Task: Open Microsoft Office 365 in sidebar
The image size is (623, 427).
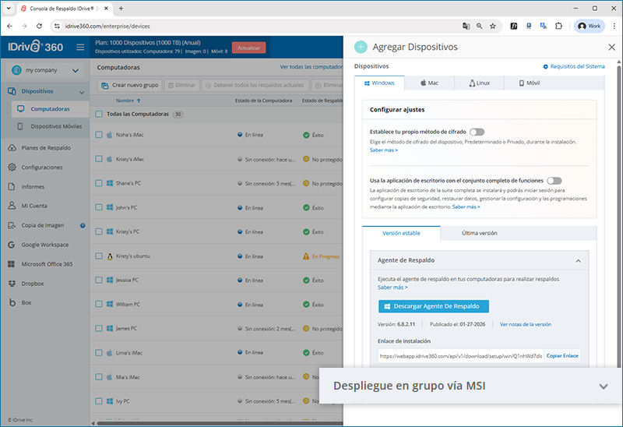Action: tap(47, 264)
